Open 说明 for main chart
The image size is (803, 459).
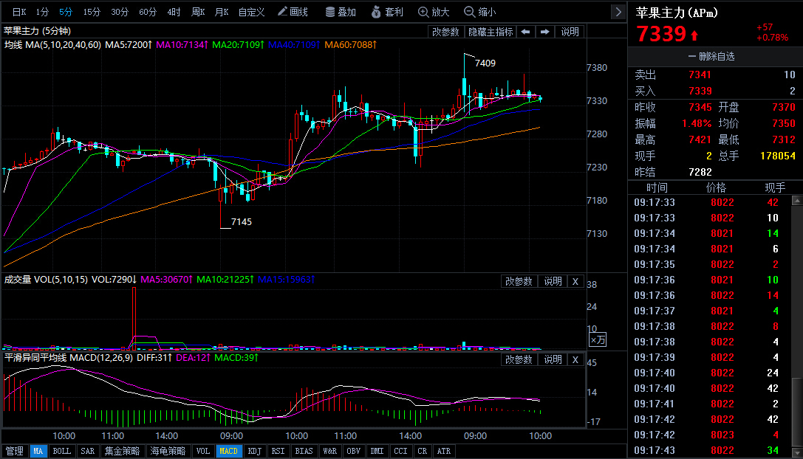[x=570, y=32]
